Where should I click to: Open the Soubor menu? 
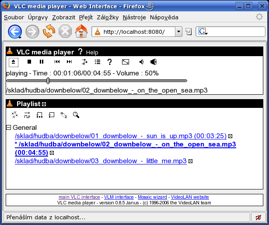pyautogui.click(x=14, y=18)
